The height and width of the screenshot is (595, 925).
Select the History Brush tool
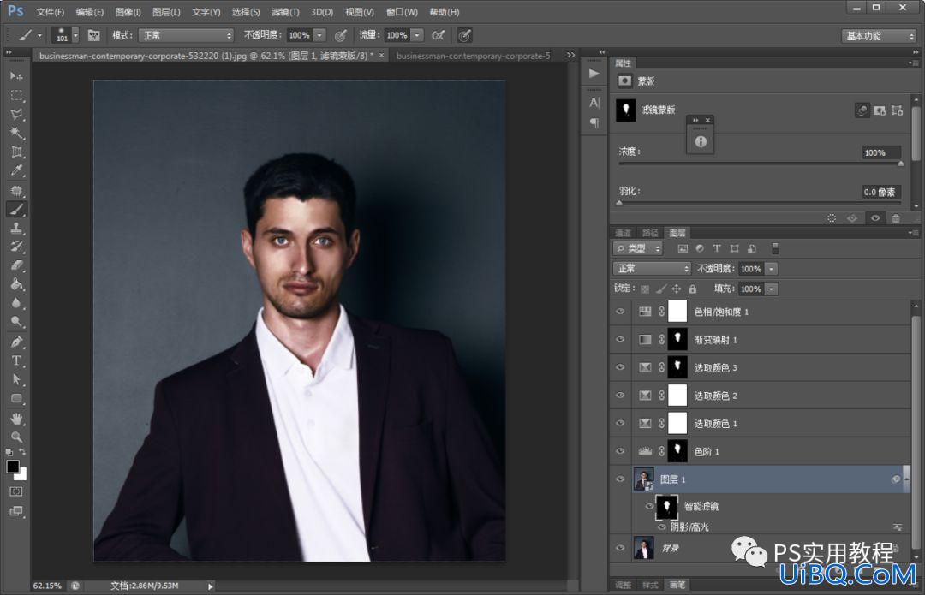click(16, 247)
